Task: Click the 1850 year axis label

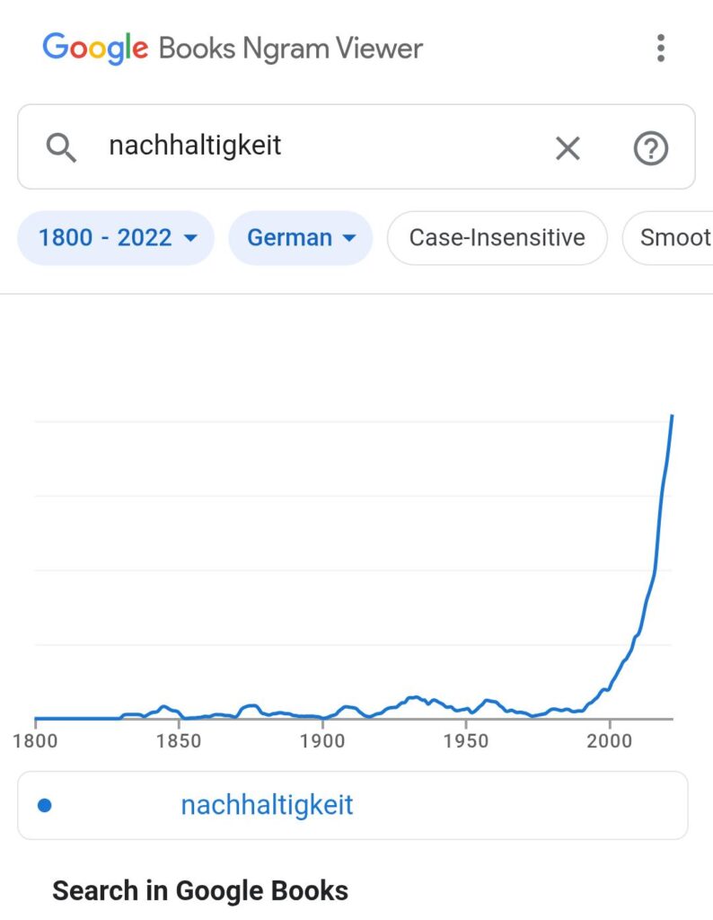Action: coord(179,740)
